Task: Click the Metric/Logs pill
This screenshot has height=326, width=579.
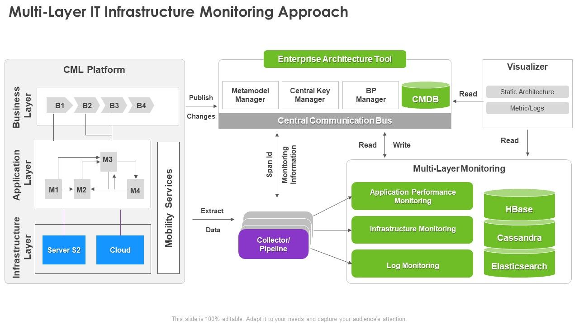Action: pos(527,108)
